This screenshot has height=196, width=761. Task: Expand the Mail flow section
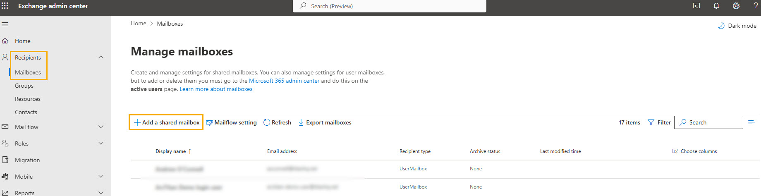pos(101,127)
